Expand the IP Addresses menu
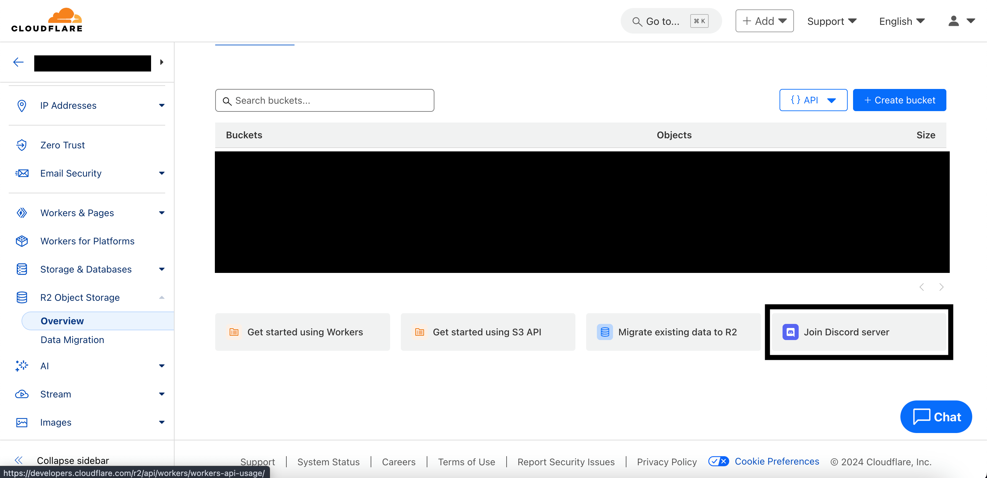The width and height of the screenshot is (987, 478). coord(162,105)
